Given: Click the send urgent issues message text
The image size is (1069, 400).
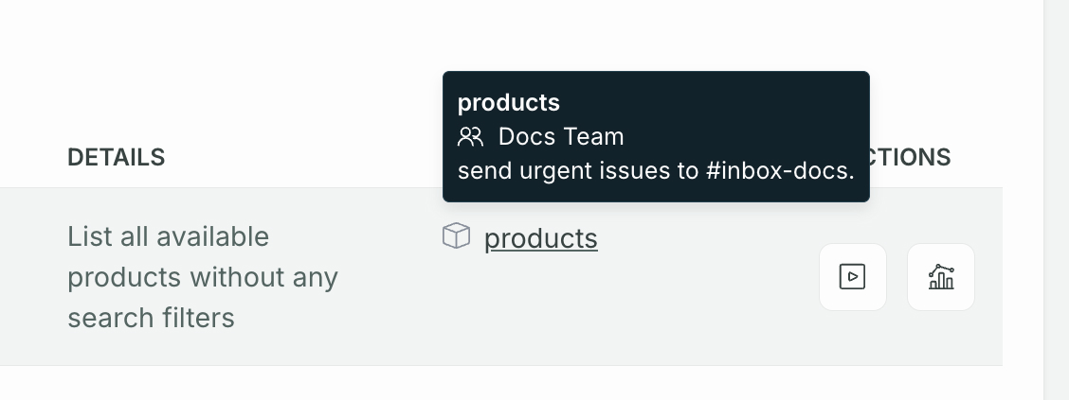Looking at the screenshot, I should [x=656, y=171].
